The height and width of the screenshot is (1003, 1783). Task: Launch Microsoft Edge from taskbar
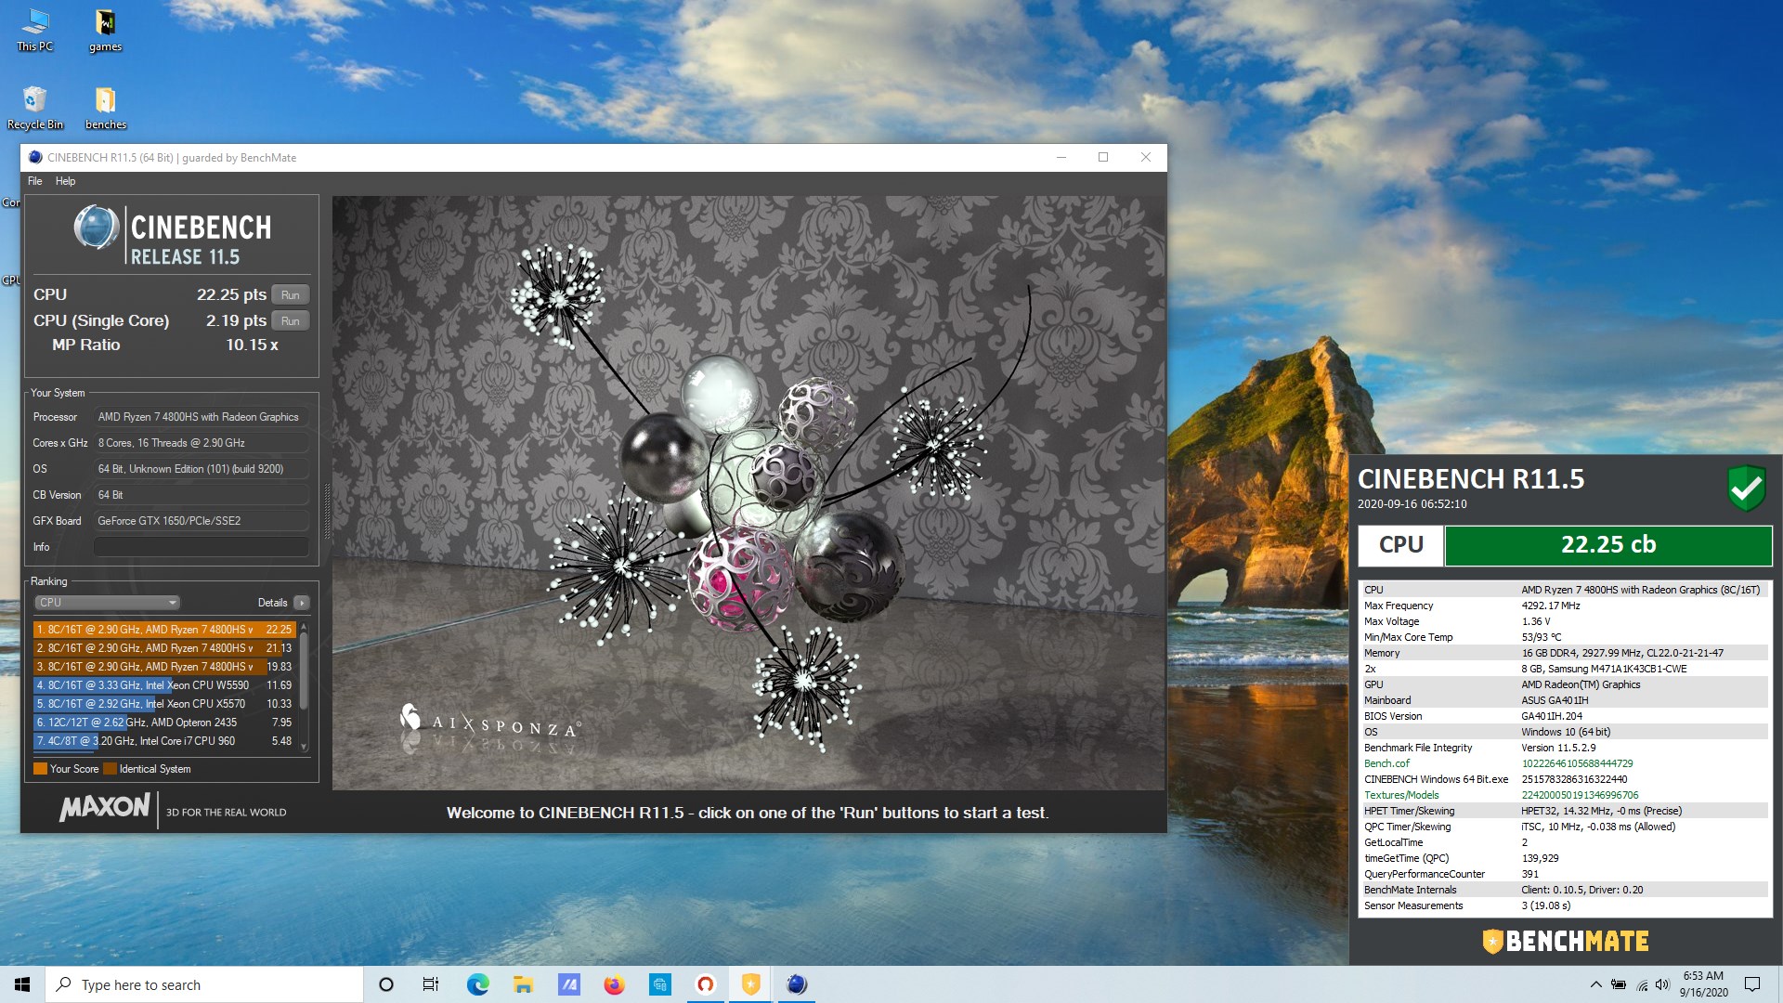tap(477, 984)
